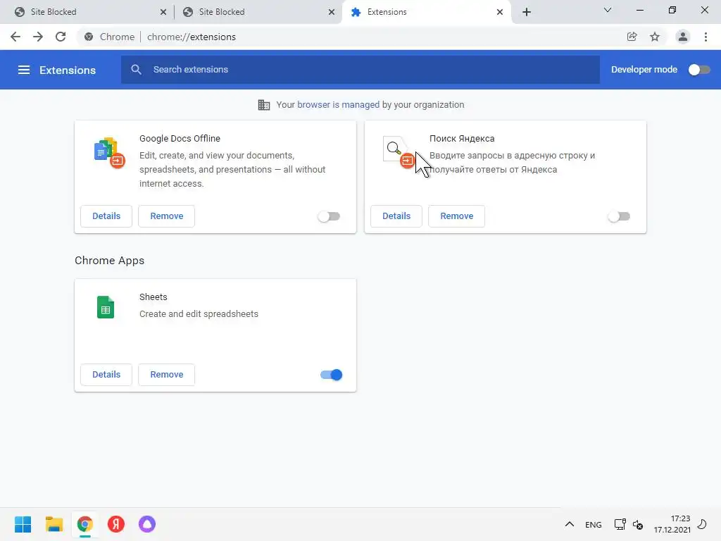Show hidden tray icons chevron

(569, 524)
